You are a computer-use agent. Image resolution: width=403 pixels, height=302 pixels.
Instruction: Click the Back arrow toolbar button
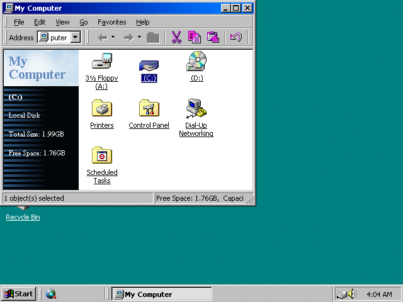click(x=103, y=38)
